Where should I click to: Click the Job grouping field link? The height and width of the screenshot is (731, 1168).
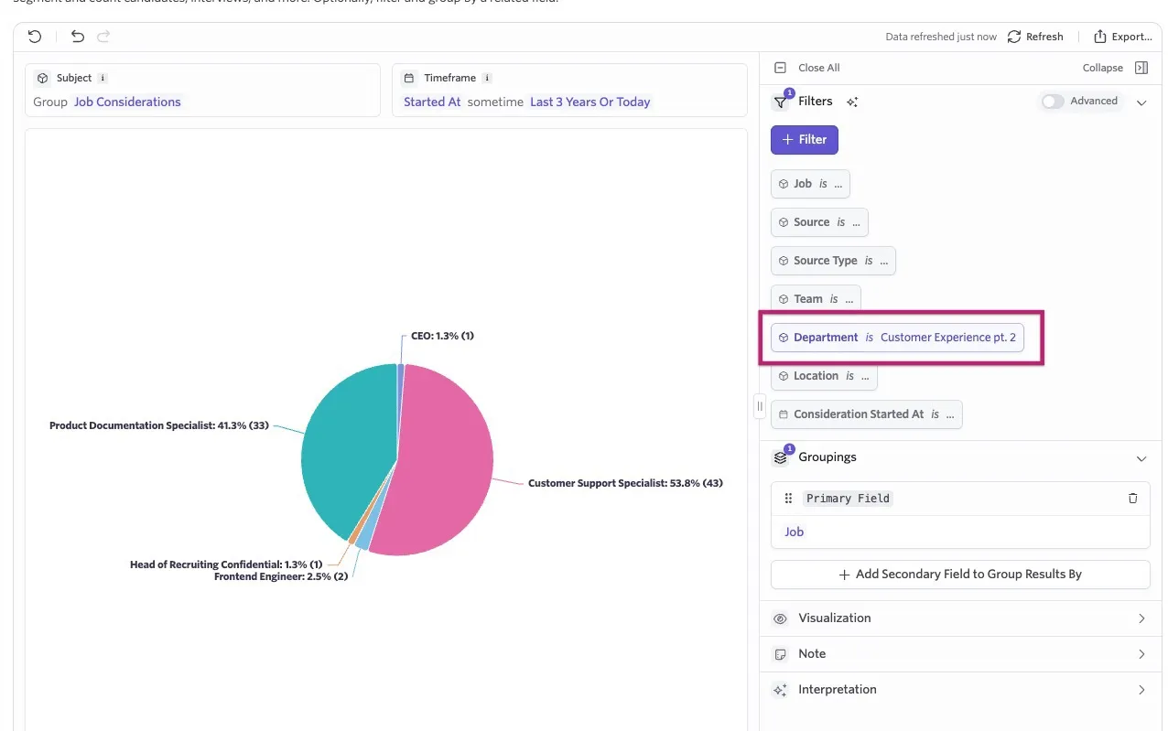(x=794, y=532)
